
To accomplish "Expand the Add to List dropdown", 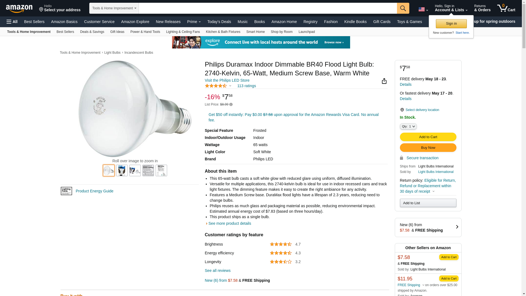I will click(x=428, y=203).
